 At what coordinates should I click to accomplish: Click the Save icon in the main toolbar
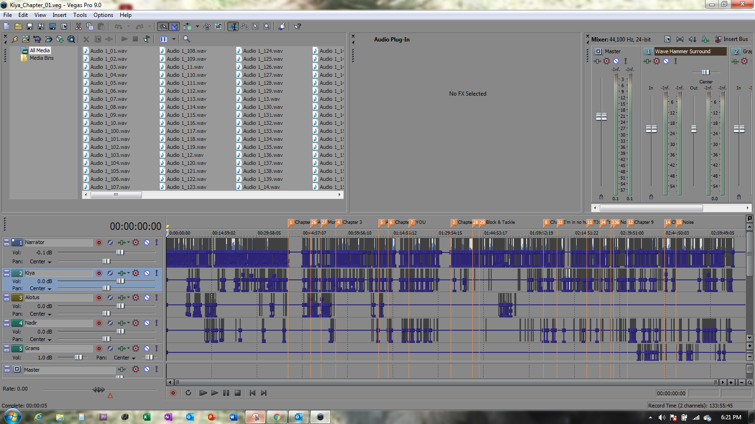coord(29,26)
